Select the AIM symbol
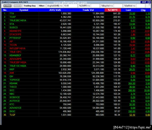Viewport: 152px width, 130px height. [12, 73]
